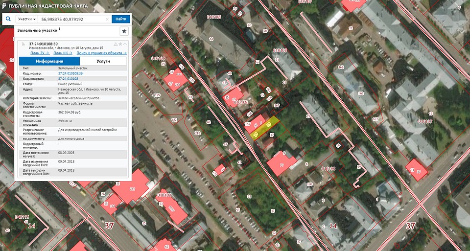
Task: Open Поиск в границах объекта link
Action: point(102,53)
